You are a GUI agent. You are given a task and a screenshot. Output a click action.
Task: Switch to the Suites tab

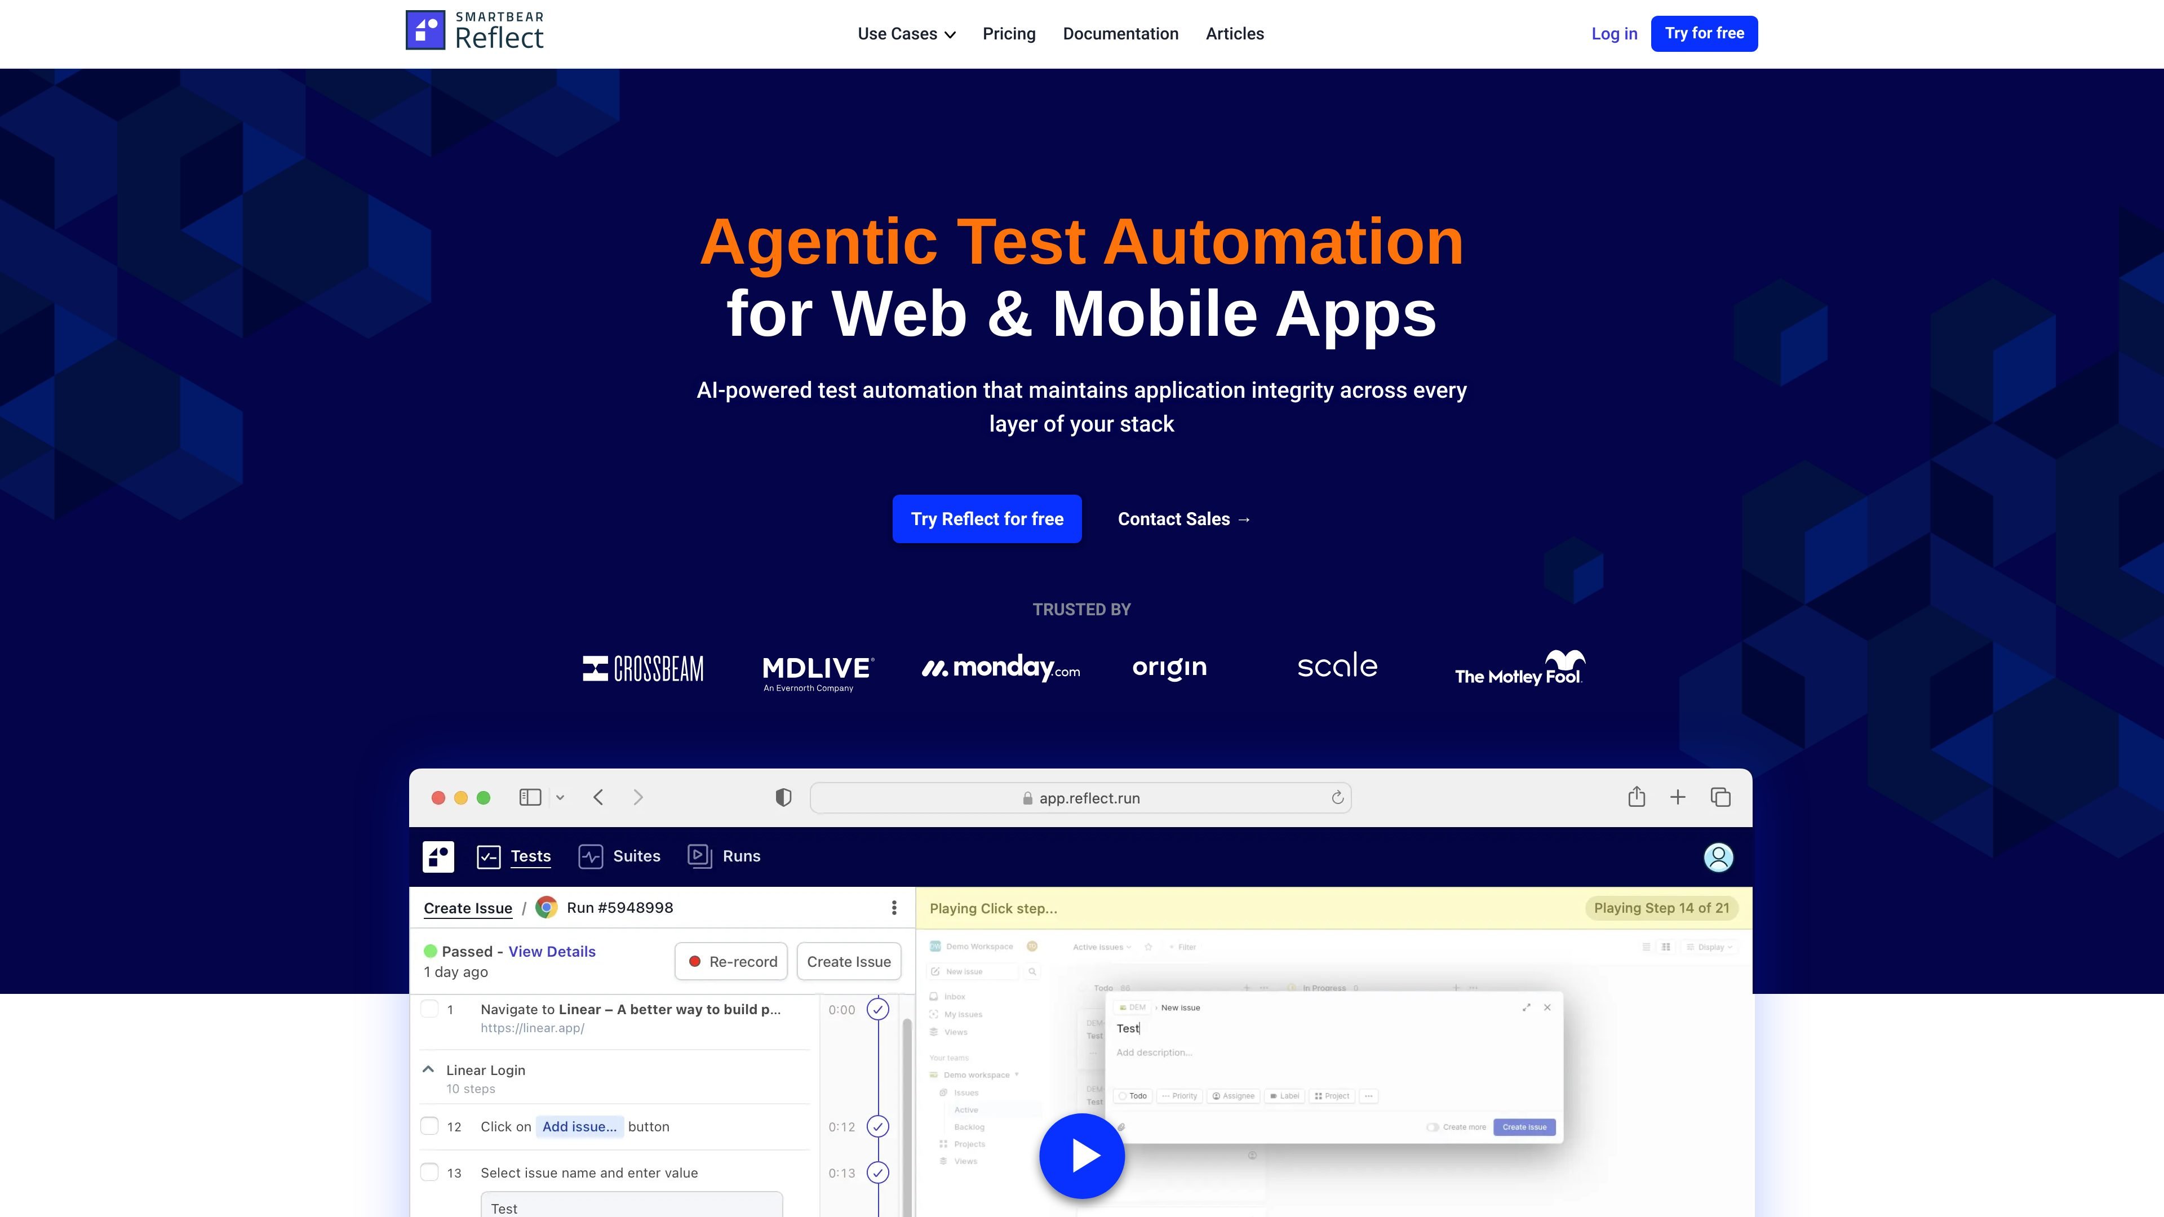(620, 856)
